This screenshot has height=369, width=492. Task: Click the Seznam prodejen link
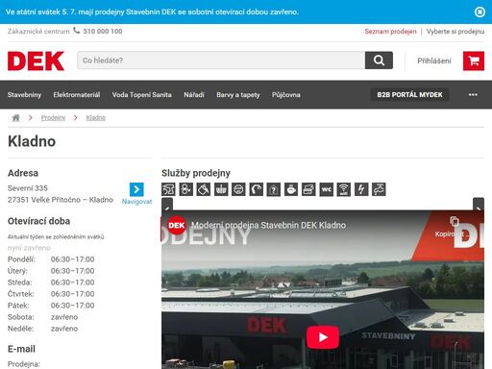[x=390, y=32]
